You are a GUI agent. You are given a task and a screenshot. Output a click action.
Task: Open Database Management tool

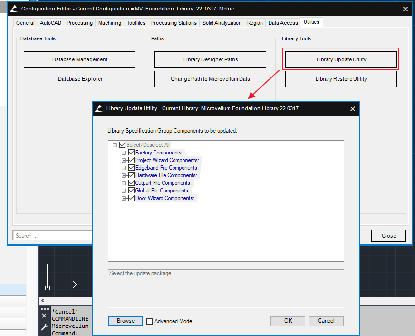click(x=80, y=59)
